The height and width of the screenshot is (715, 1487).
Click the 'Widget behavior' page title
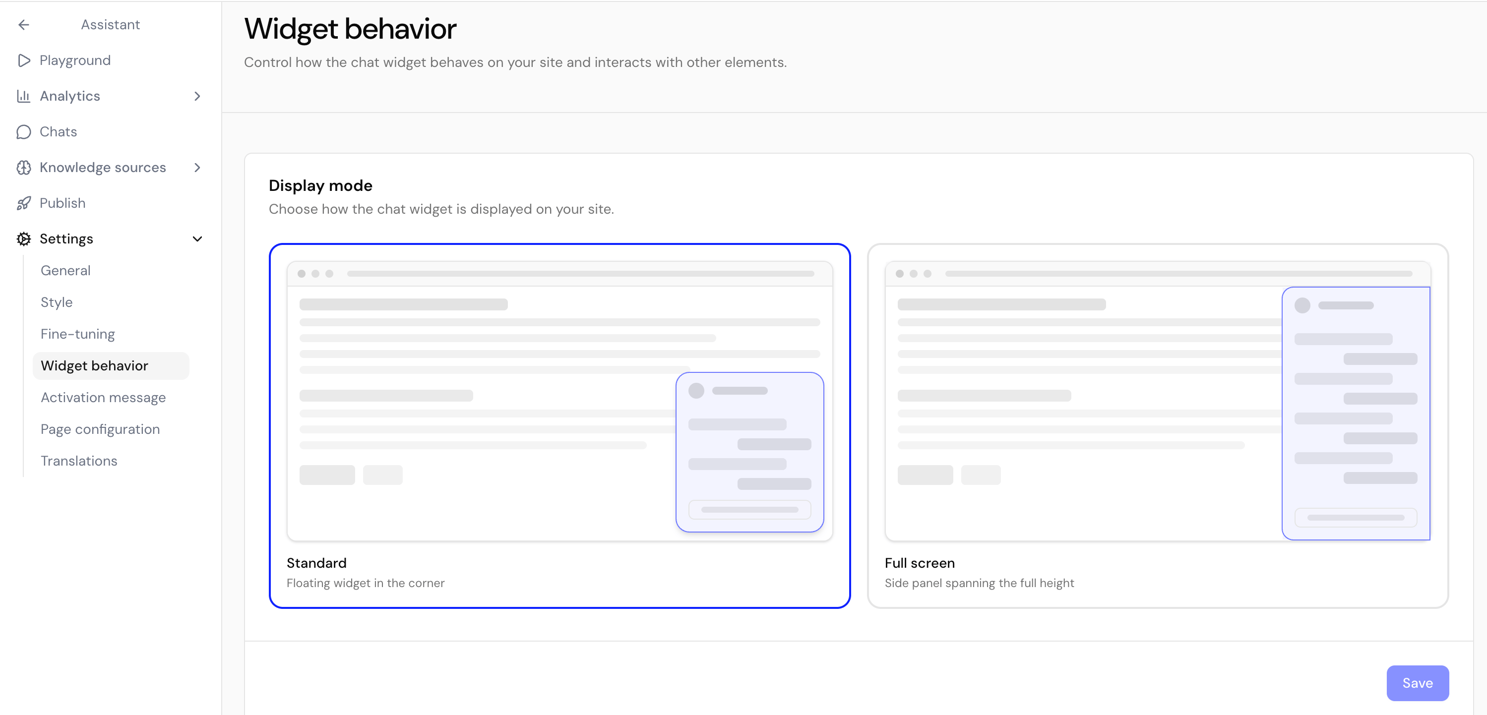click(x=350, y=29)
